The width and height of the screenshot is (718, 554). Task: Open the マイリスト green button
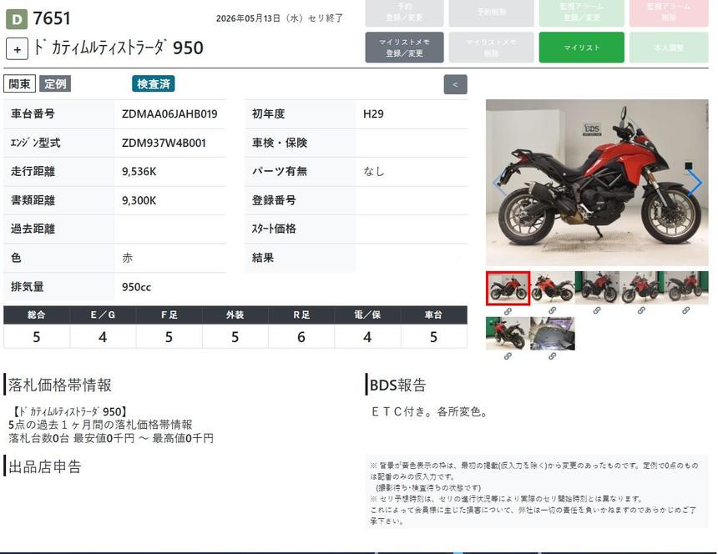(x=582, y=47)
